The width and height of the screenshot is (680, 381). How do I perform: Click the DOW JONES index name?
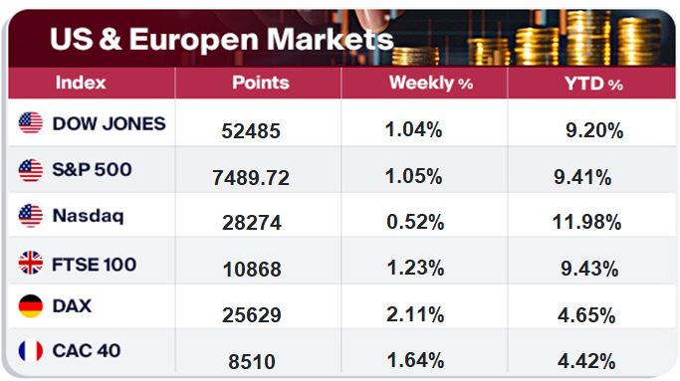(109, 123)
